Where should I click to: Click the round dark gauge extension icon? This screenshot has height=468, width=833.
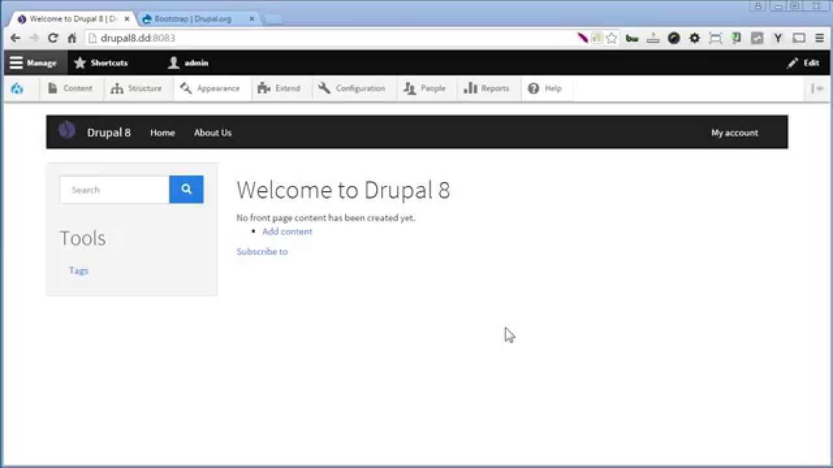coord(674,38)
